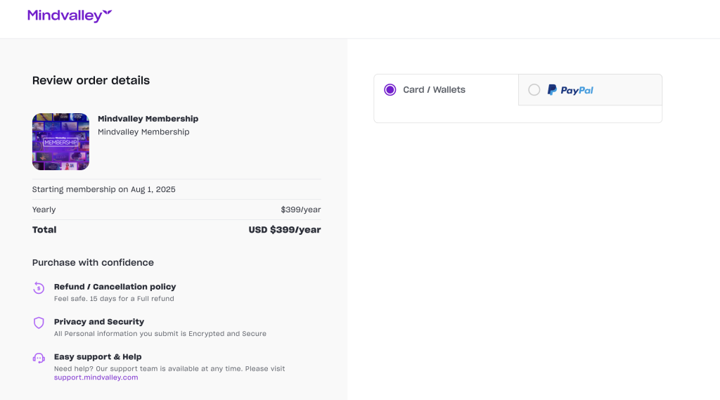720x400 pixels.
Task: Open the Card / Wallets payment tab
Action: coord(446,90)
